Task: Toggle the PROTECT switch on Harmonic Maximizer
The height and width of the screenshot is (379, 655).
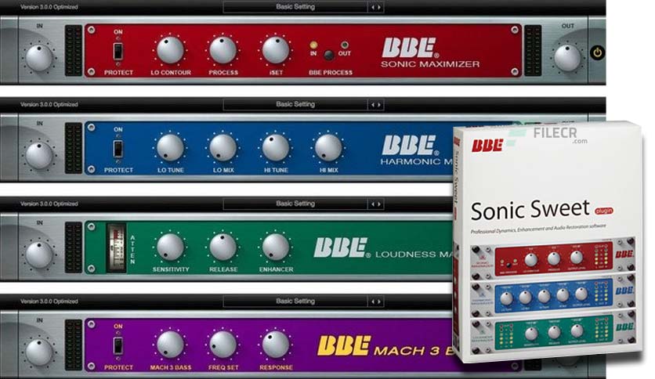Action: (118, 149)
